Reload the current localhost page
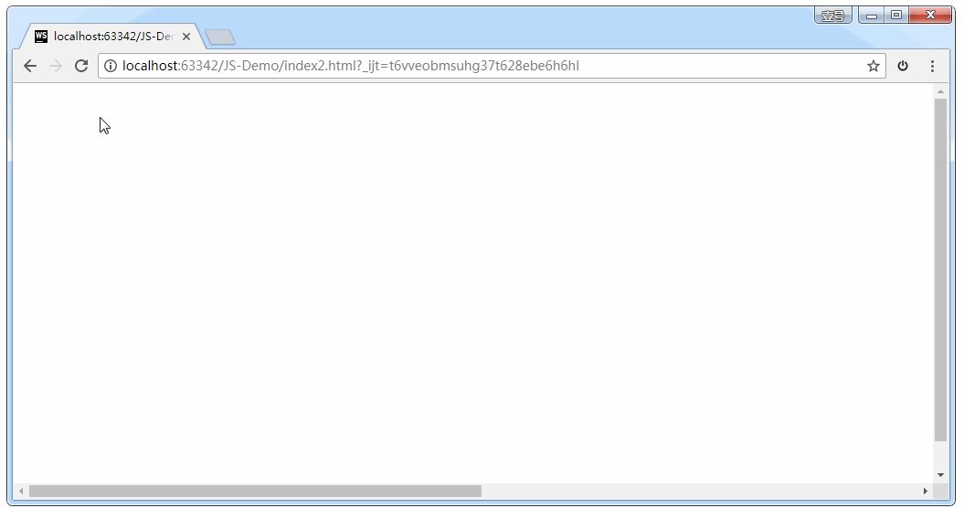The image size is (964, 508). (81, 66)
